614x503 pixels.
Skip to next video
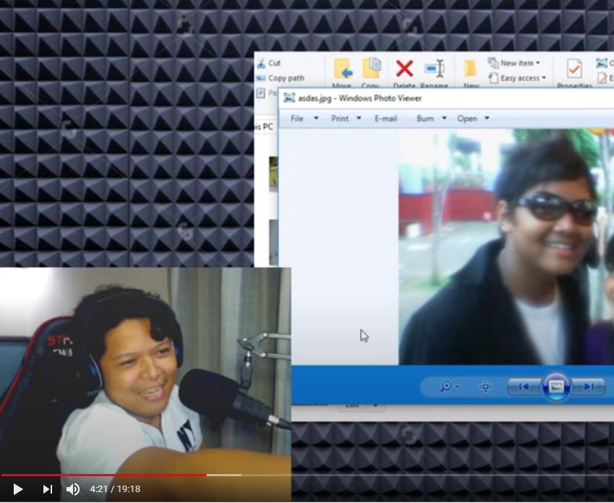click(x=48, y=489)
